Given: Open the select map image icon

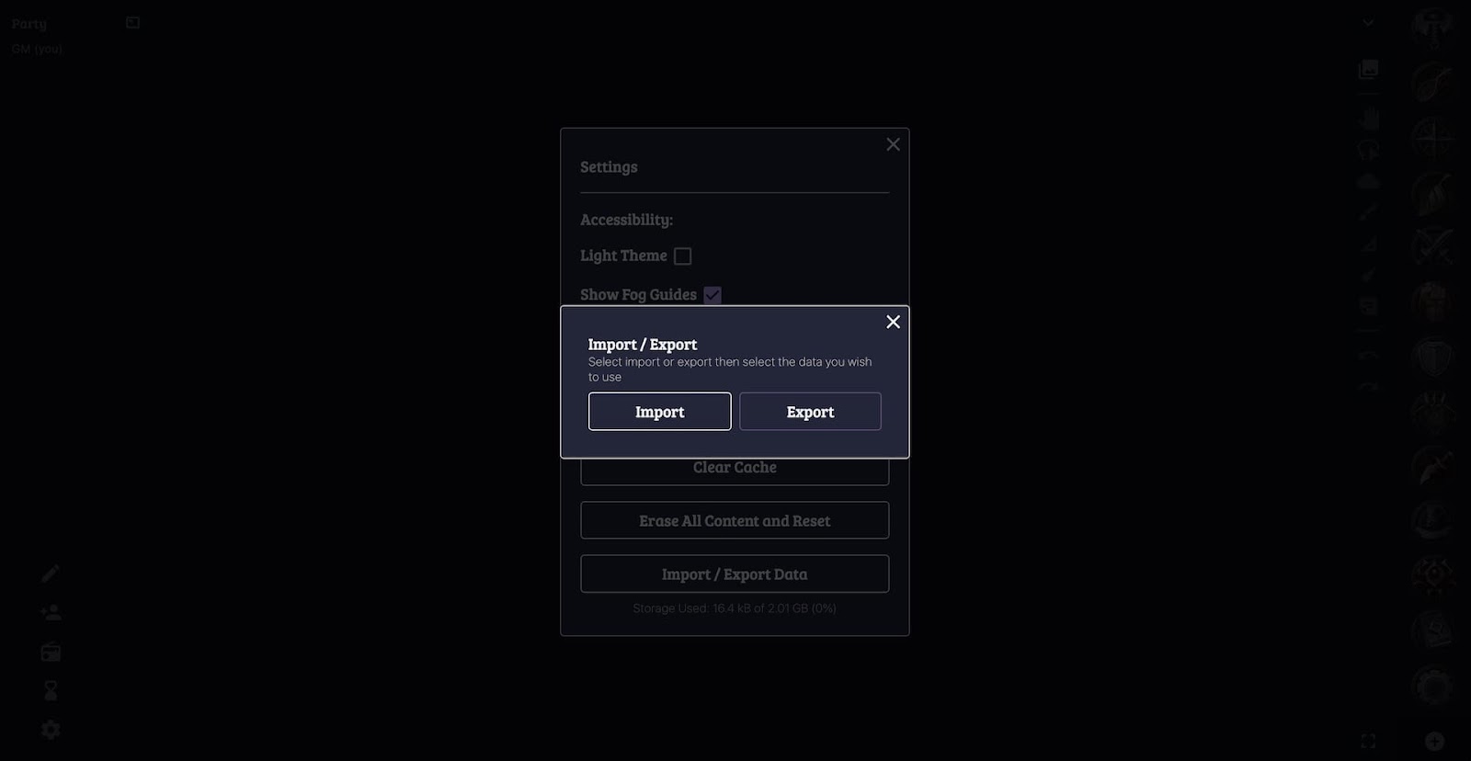Looking at the screenshot, I should pyautogui.click(x=1368, y=69).
